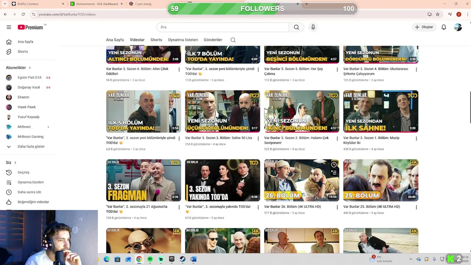Open the account avatar menu
Viewport: 471px width, 265px height.
(458, 27)
